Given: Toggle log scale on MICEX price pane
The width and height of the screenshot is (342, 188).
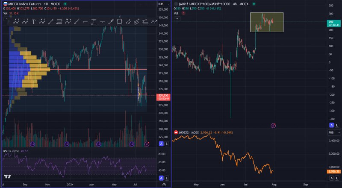Looking at the screenshot, I should pyautogui.click(x=167, y=144).
